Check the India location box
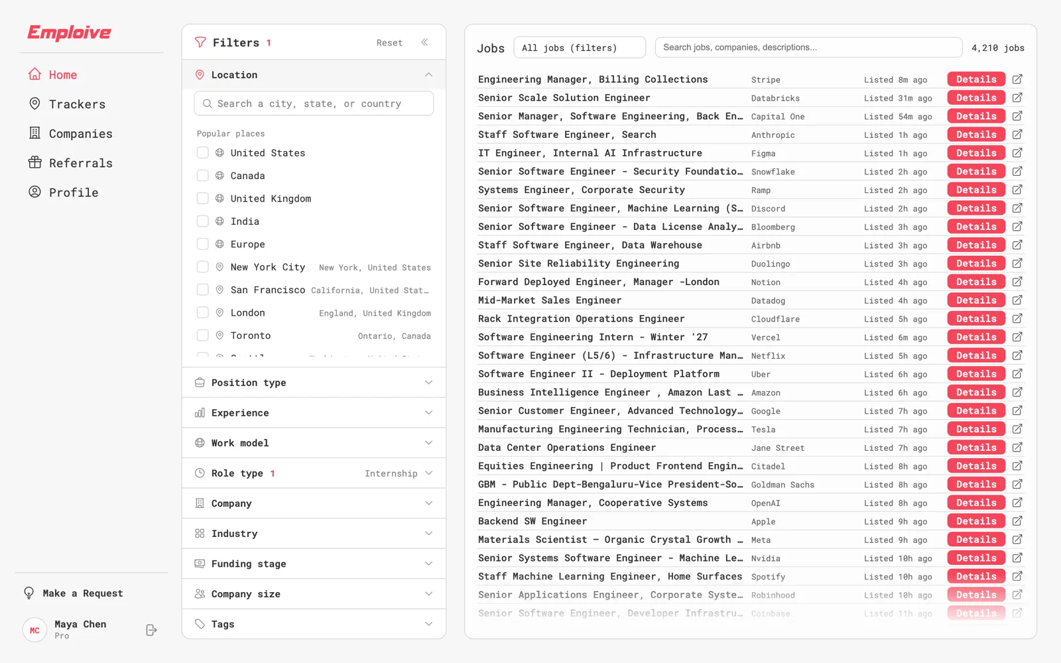This screenshot has height=663, width=1061. pyautogui.click(x=203, y=221)
